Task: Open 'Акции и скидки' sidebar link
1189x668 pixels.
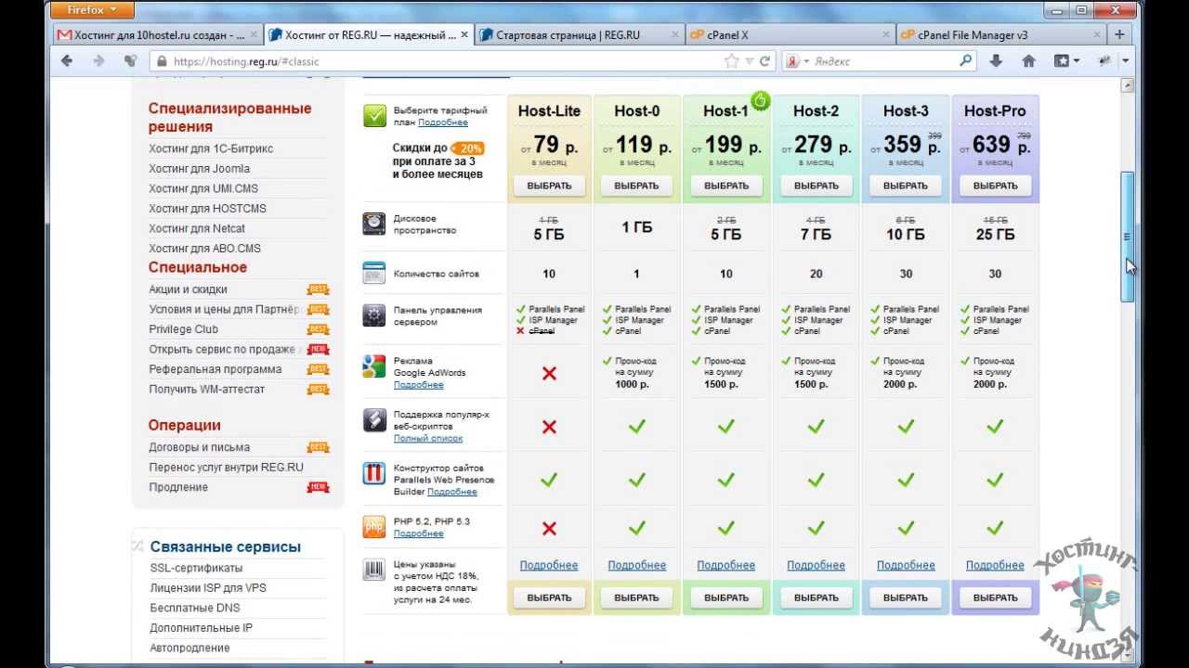Action: coord(188,289)
